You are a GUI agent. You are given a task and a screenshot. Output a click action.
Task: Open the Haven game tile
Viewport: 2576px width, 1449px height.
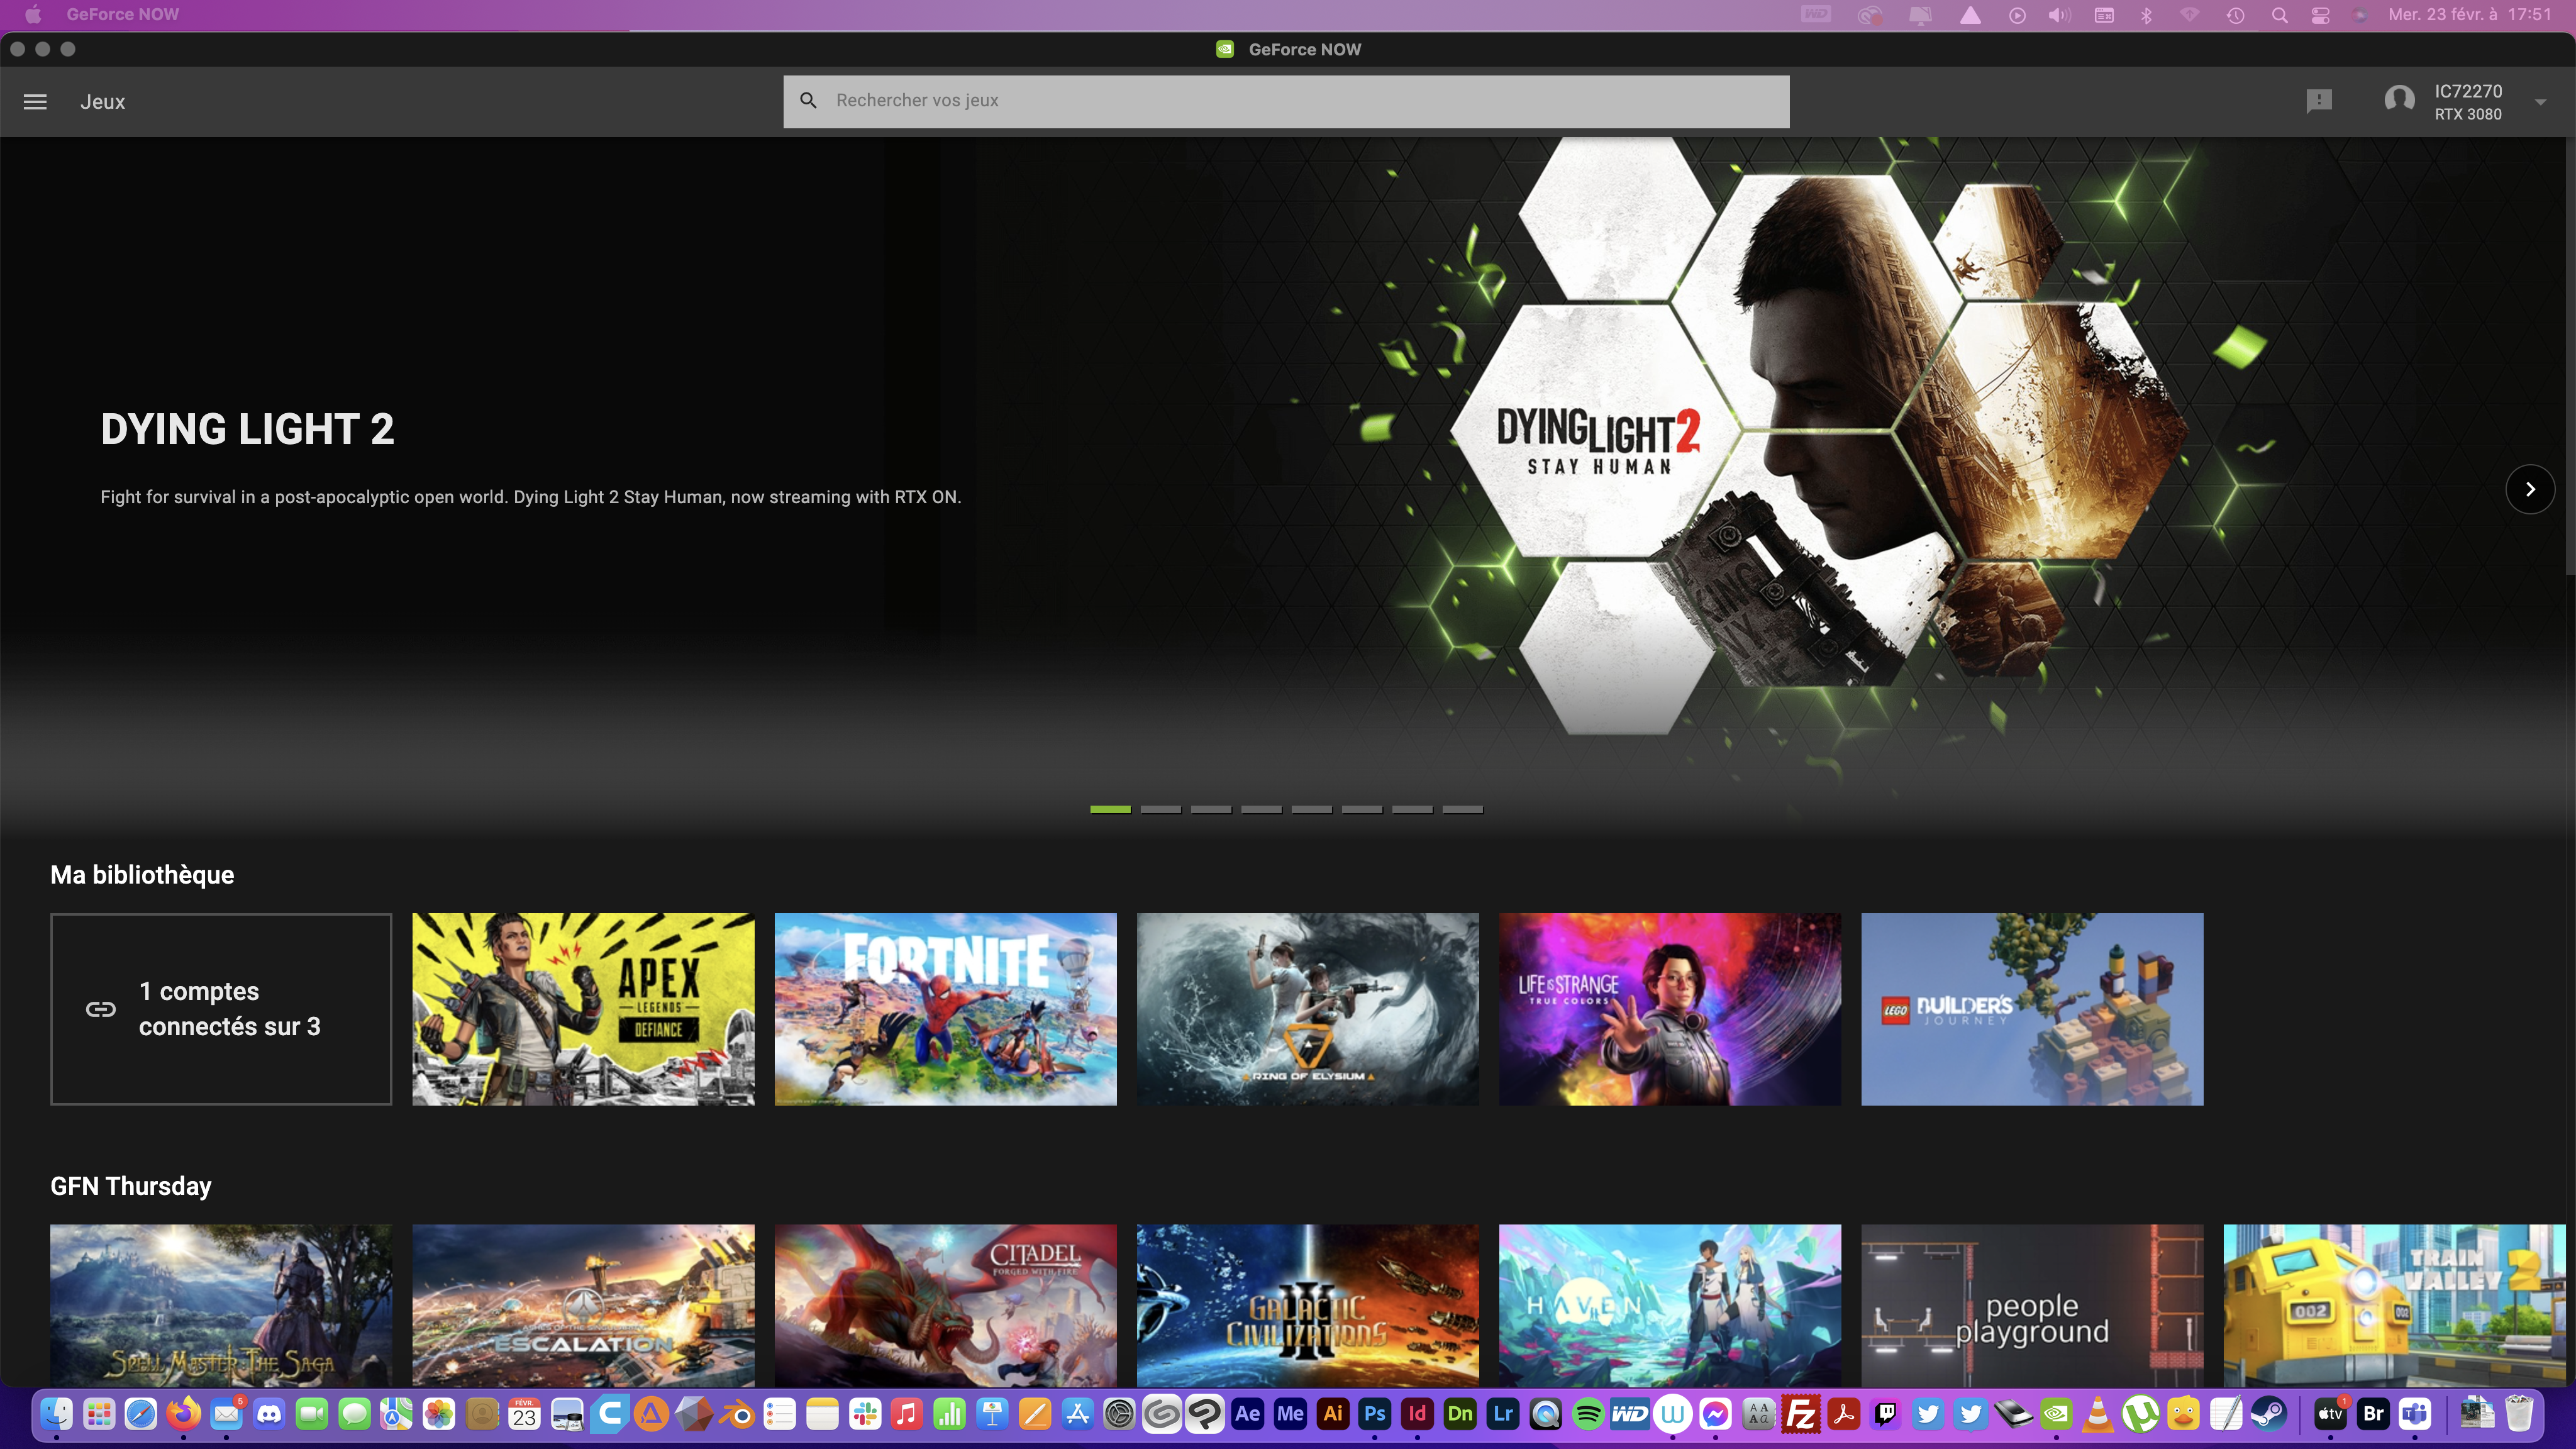point(1669,1305)
